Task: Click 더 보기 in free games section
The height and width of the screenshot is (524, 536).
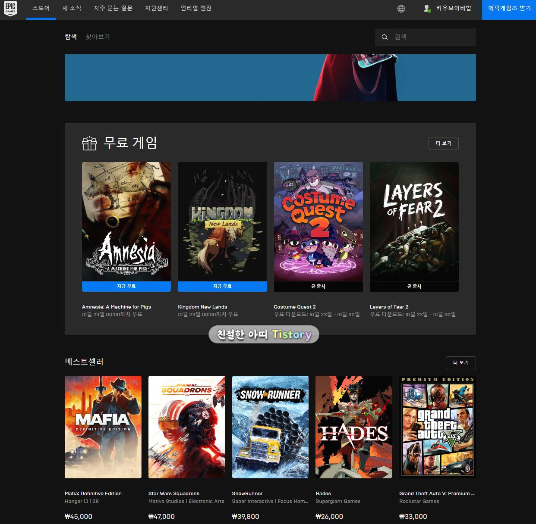Action: [443, 143]
